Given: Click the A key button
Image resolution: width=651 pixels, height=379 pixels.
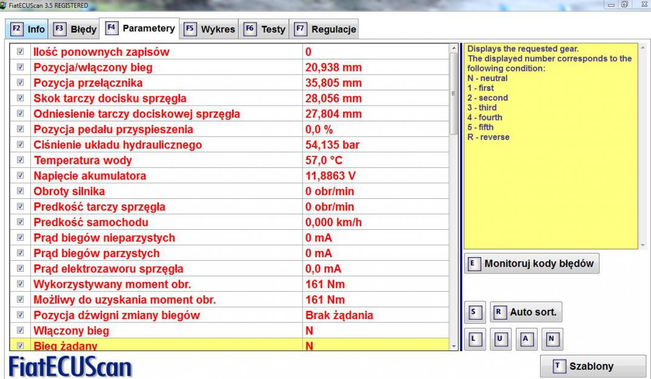Looking at the screenshot, I should pyautogui.click(x=526, y=340).
